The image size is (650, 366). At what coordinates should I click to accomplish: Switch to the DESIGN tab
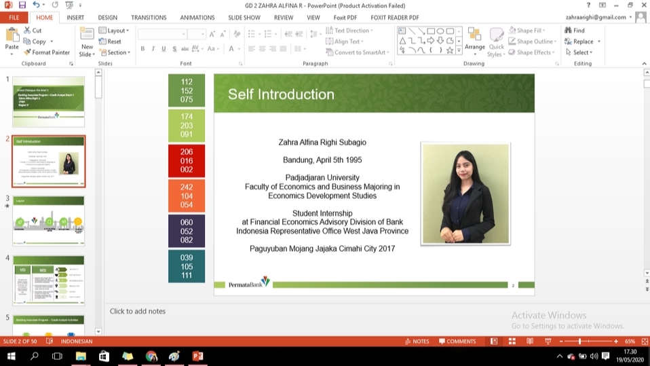(x=108, y=18)
